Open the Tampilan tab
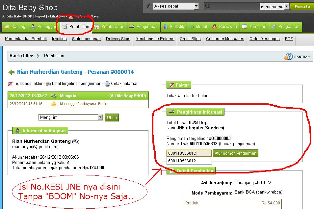Screen dimensions: 314x209 coord(254,27)
